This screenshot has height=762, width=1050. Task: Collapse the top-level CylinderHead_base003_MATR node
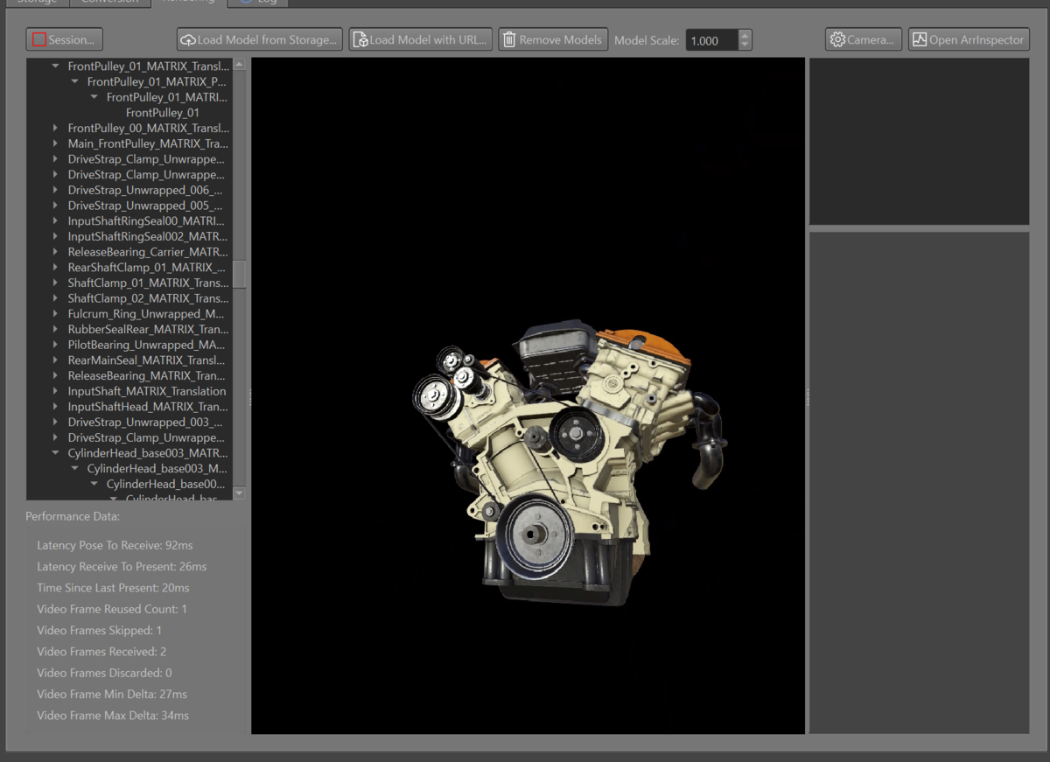point(56,453)
